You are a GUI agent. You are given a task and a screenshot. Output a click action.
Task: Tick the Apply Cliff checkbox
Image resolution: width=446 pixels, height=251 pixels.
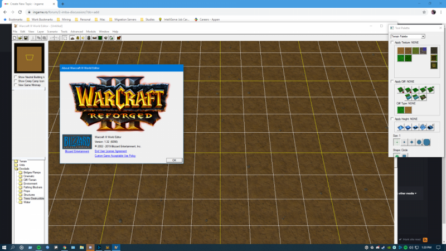pos(392,81)
